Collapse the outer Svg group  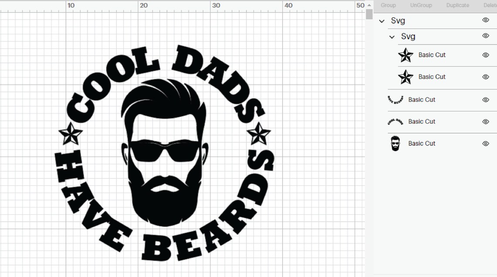(382, 20)
